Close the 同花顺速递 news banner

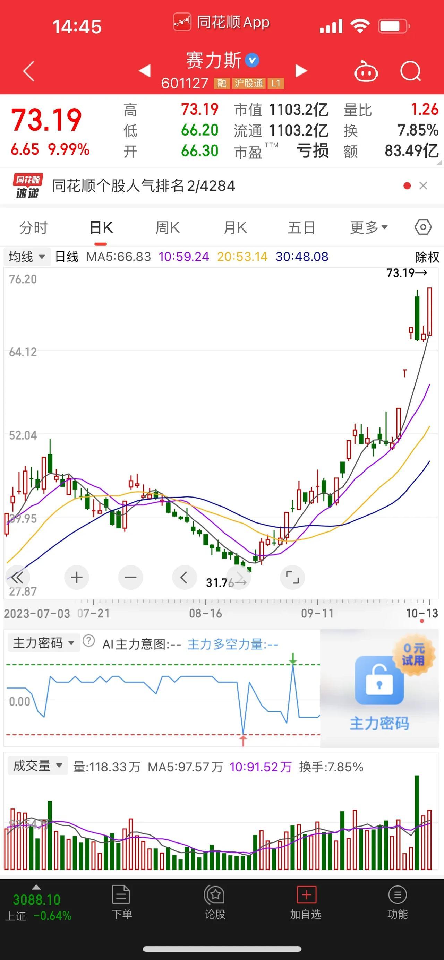pyautogui.click(x=423, y=185)
